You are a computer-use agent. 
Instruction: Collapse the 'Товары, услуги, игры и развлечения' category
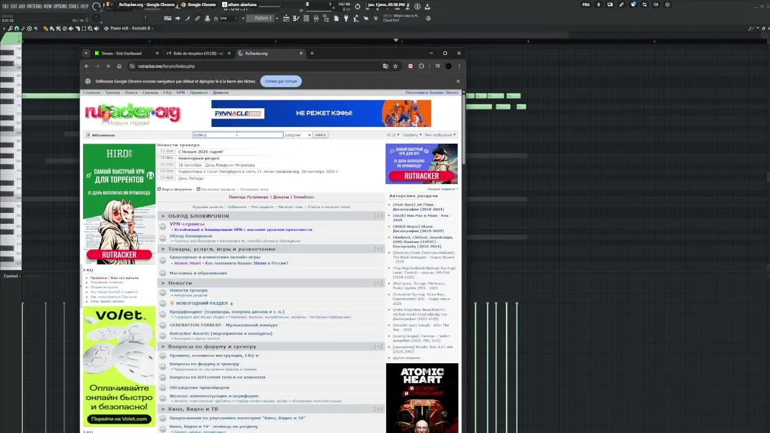378,248
